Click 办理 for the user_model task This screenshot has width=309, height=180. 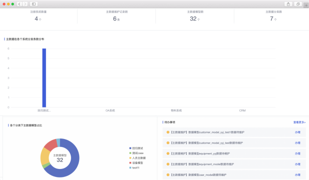point(297,174)
